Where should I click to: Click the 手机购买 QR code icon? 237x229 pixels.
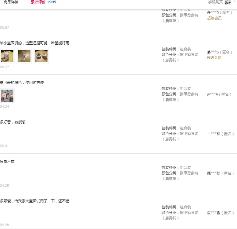(228, 2)
